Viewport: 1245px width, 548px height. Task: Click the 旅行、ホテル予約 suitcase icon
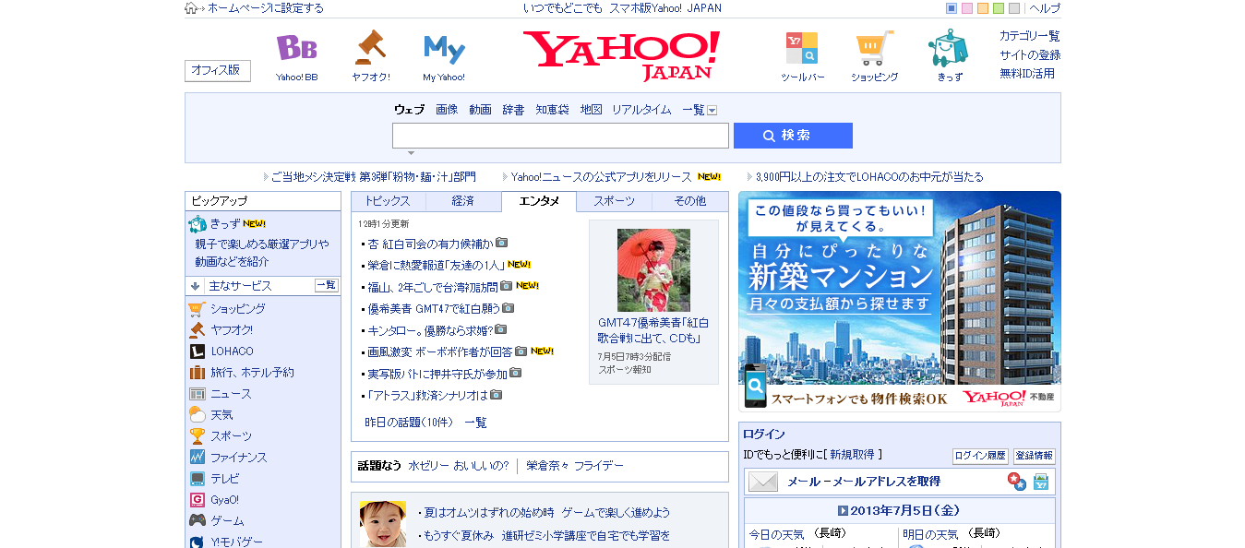click(197, 373)
